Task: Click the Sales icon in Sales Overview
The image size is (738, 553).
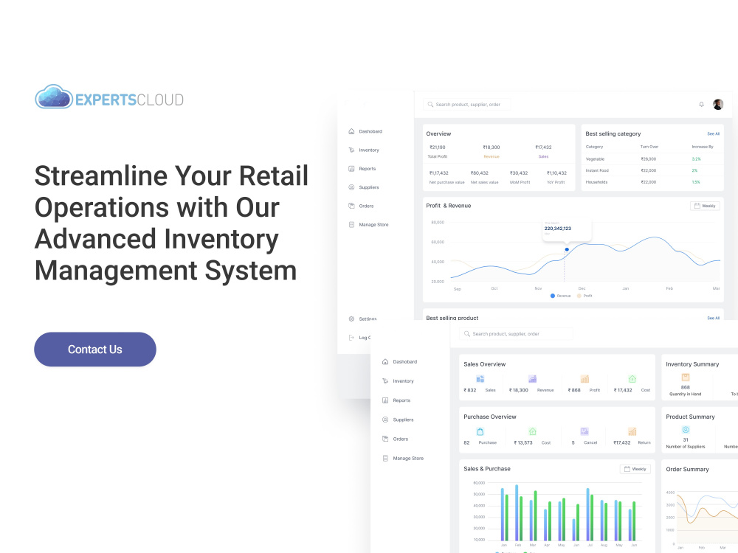Action: [480, 379]
